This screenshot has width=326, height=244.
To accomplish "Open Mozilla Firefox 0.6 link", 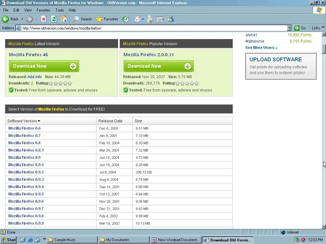I will click(24, 128).
